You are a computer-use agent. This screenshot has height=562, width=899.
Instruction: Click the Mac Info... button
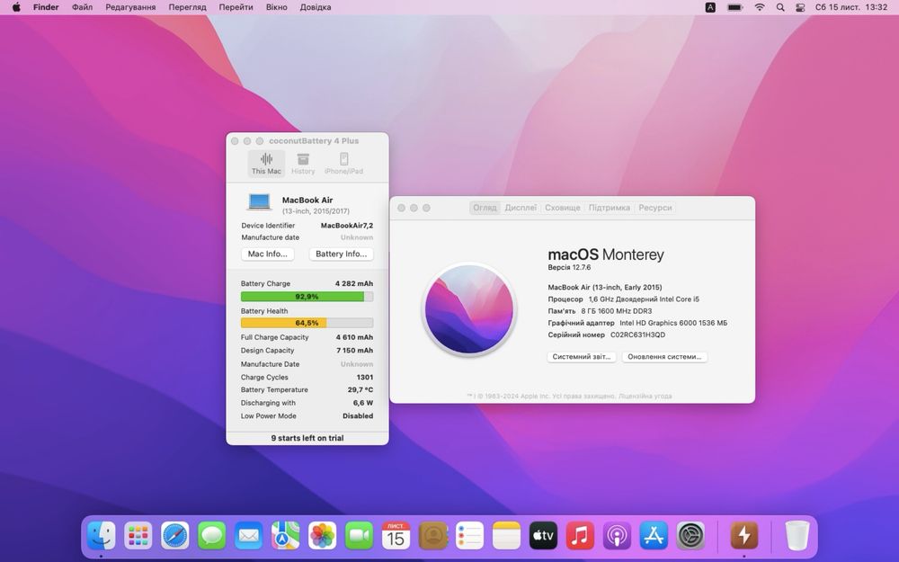pyautogui.click(x=268, y=254)
